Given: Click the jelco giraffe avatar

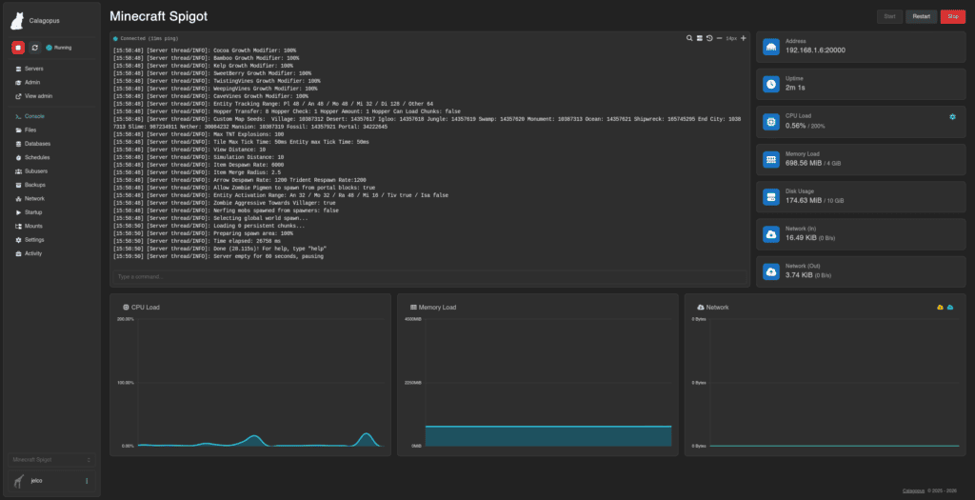Looking at the screenshot, I should pyautogui.click(x=19, y=481).
